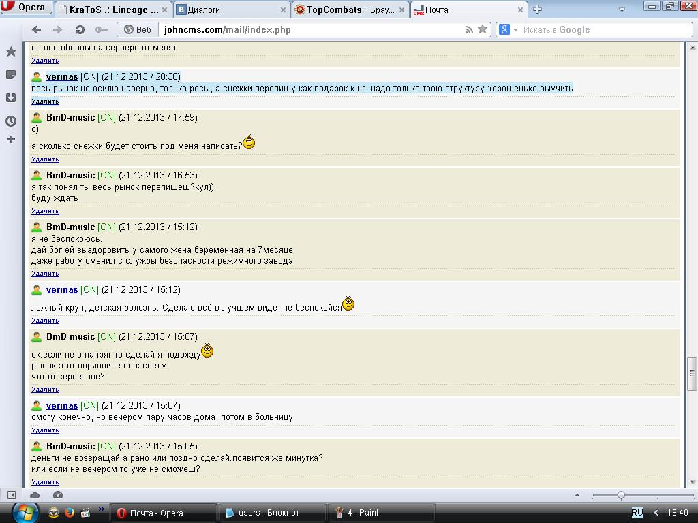Viewport: 698px width, 523px height.
Task: Switch to the TopCombats tab
Action: [348, 10]
